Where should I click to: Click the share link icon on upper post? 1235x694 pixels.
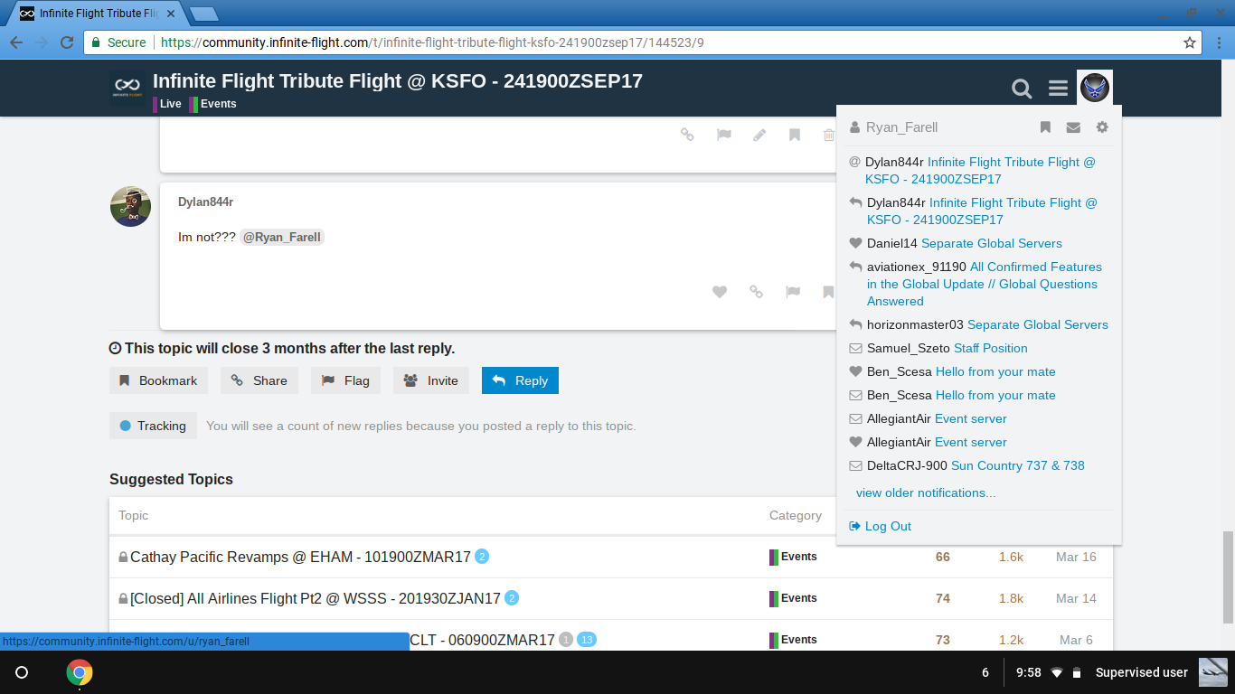point(687,135)
